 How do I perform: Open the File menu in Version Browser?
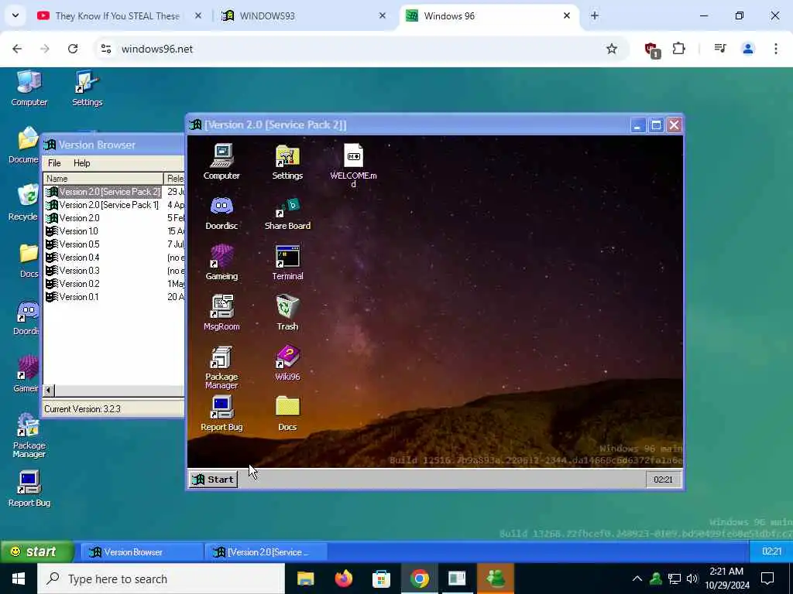[54, 163]
